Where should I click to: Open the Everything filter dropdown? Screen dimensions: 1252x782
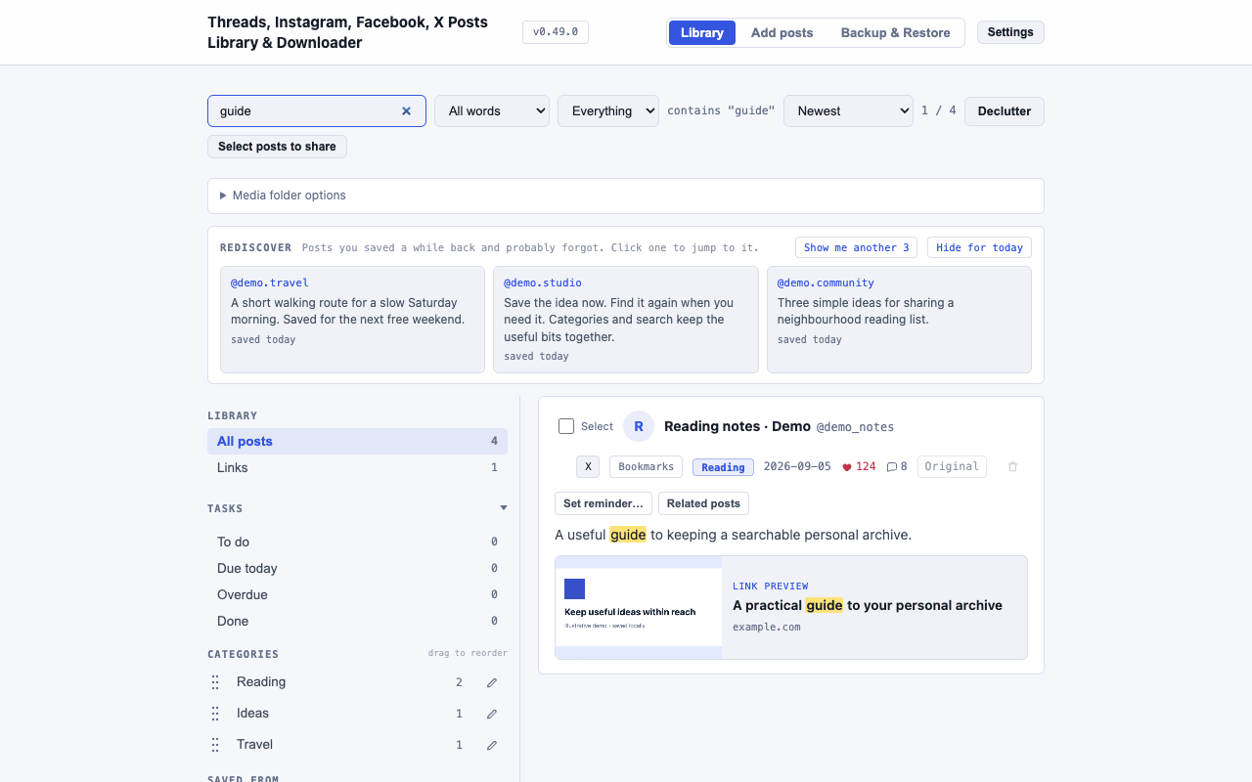coord(608,111)
